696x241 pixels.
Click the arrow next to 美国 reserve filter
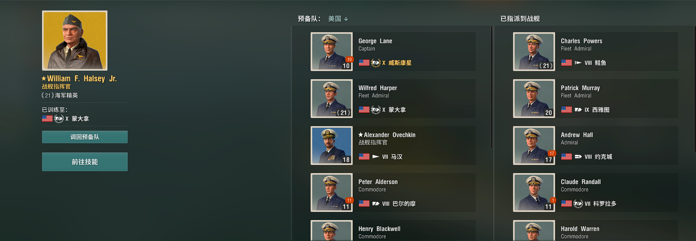click(x=346, y=19)
